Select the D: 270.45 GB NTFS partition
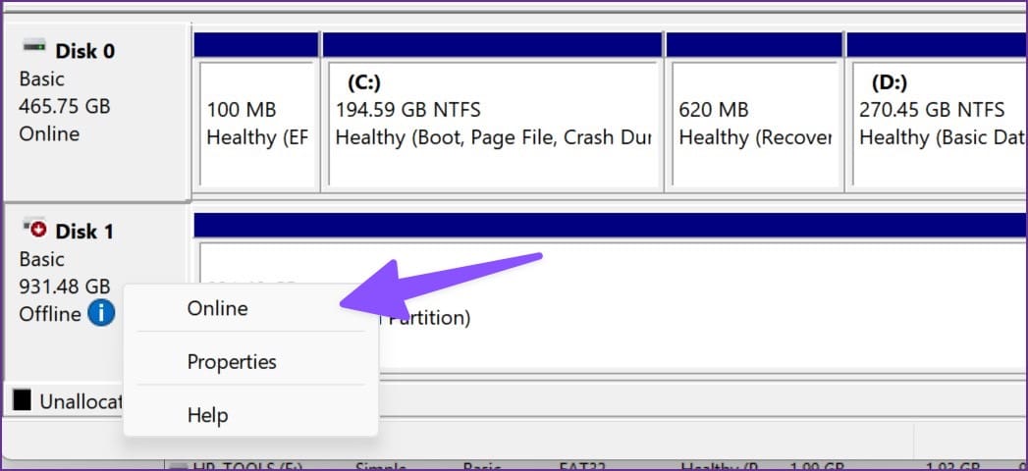 [939, 124]
